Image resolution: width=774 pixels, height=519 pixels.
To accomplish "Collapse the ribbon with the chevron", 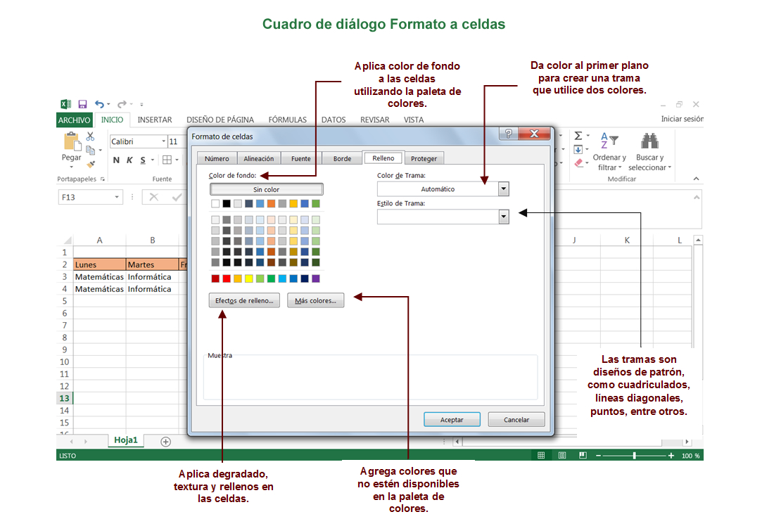I will [x=696, y=179].
